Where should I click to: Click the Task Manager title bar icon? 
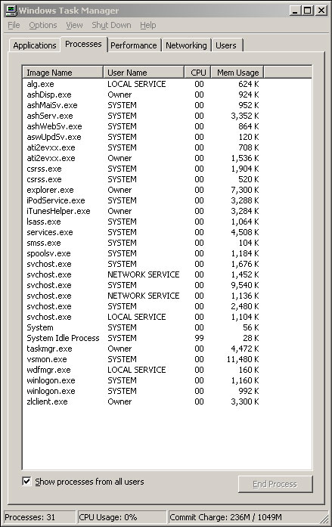tap(11, 11)
